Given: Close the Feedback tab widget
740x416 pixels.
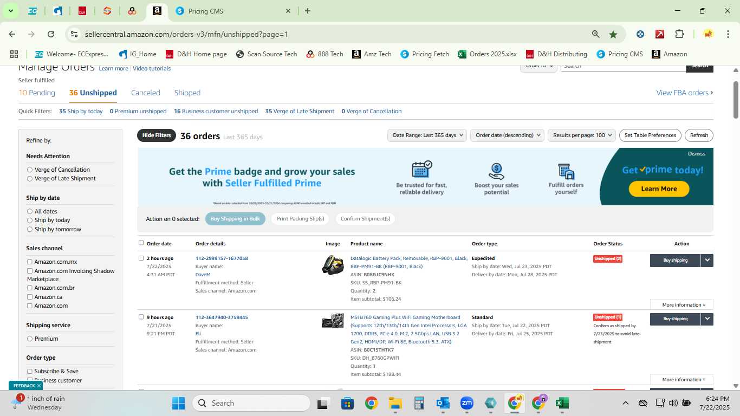Looking at the screenshot, I should [x=39, y=386].
